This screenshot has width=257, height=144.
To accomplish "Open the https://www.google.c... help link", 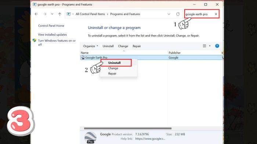I will coord(150,139).
